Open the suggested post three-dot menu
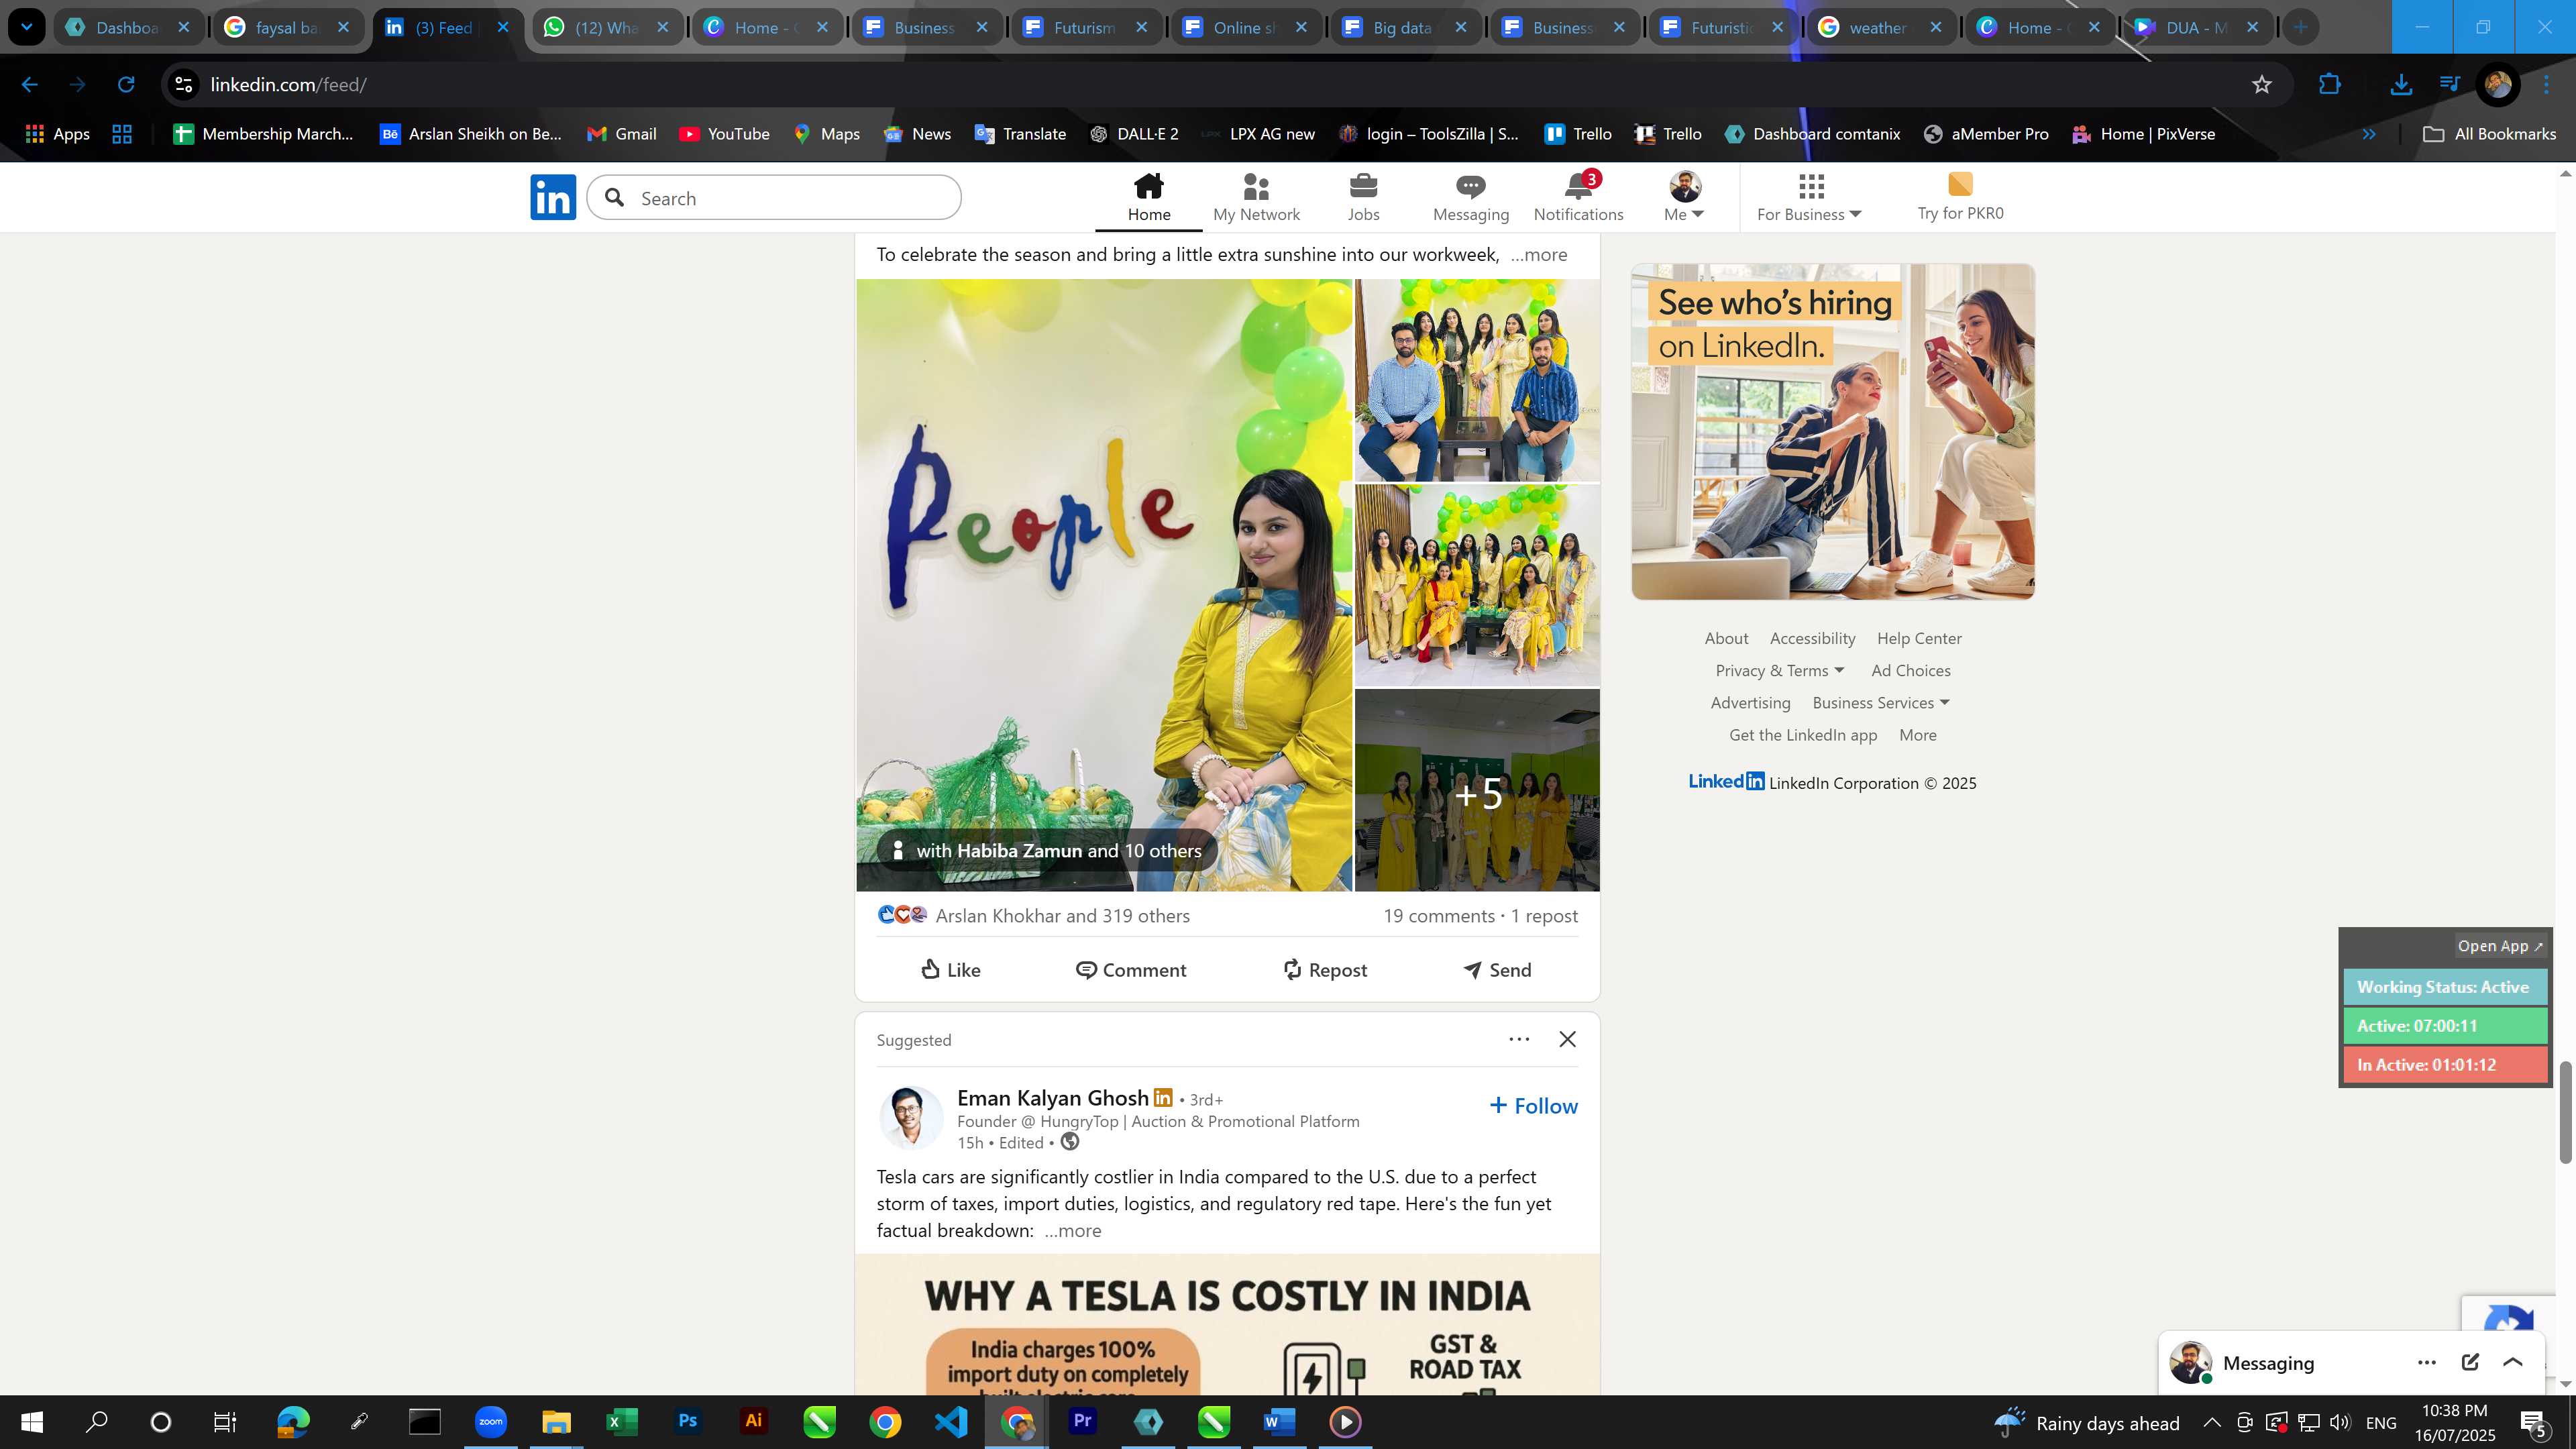The width and height of the screenshot is (2576, 1449). coord(1519,1039)
